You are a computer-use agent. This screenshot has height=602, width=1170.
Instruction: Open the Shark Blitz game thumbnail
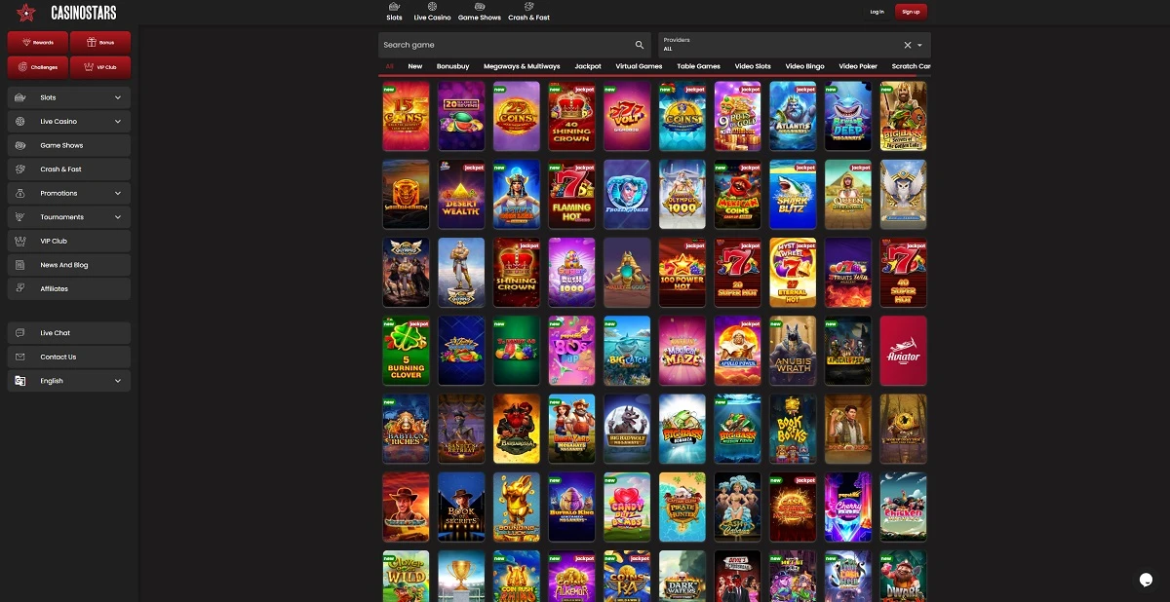click(793, 194)
